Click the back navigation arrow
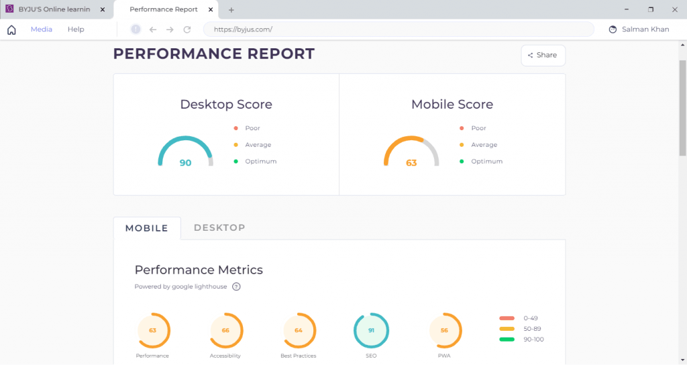Viewport: 687px width, 365px height. pos(153,30)
